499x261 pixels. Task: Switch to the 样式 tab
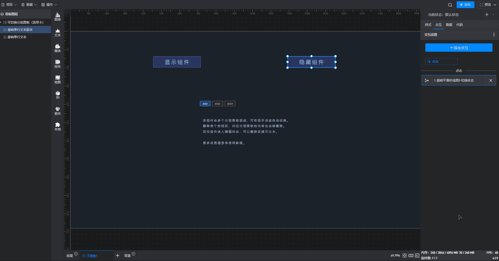(x=428, y=25)
